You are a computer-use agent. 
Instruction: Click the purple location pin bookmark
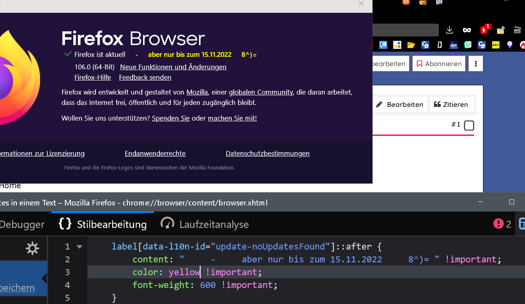pyautogui.click(x=509, y=45)
